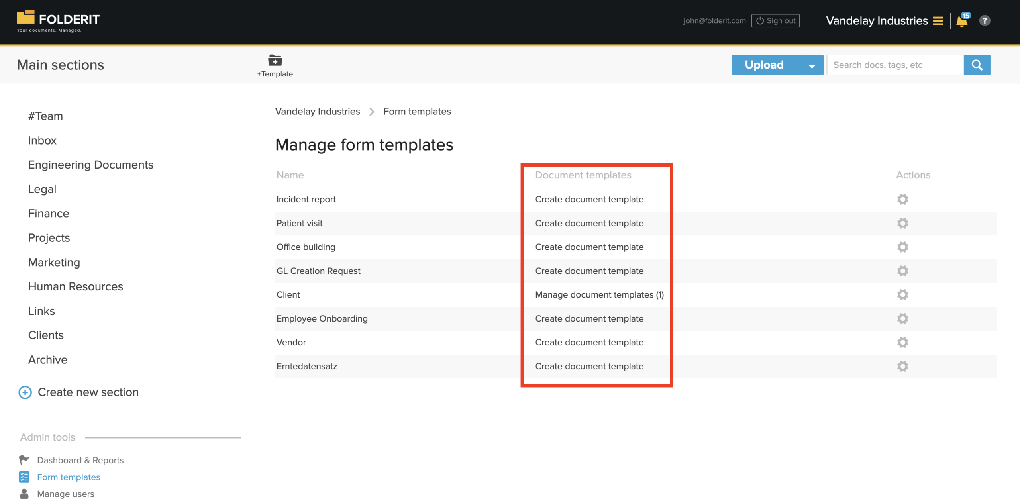
Task: Open gear actions for Incident report
Action: [902, 199]
